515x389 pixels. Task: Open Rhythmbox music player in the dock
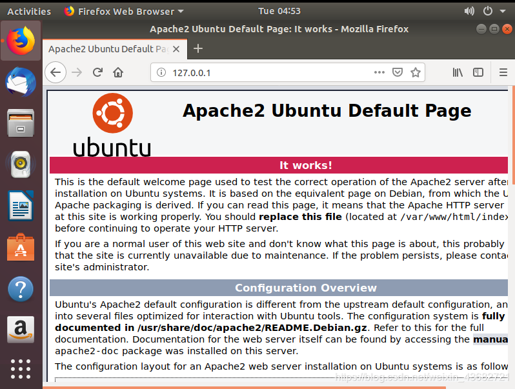pos(21,164)
